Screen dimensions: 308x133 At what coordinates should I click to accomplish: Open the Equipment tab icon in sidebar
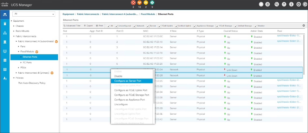(x=5, y=15)
